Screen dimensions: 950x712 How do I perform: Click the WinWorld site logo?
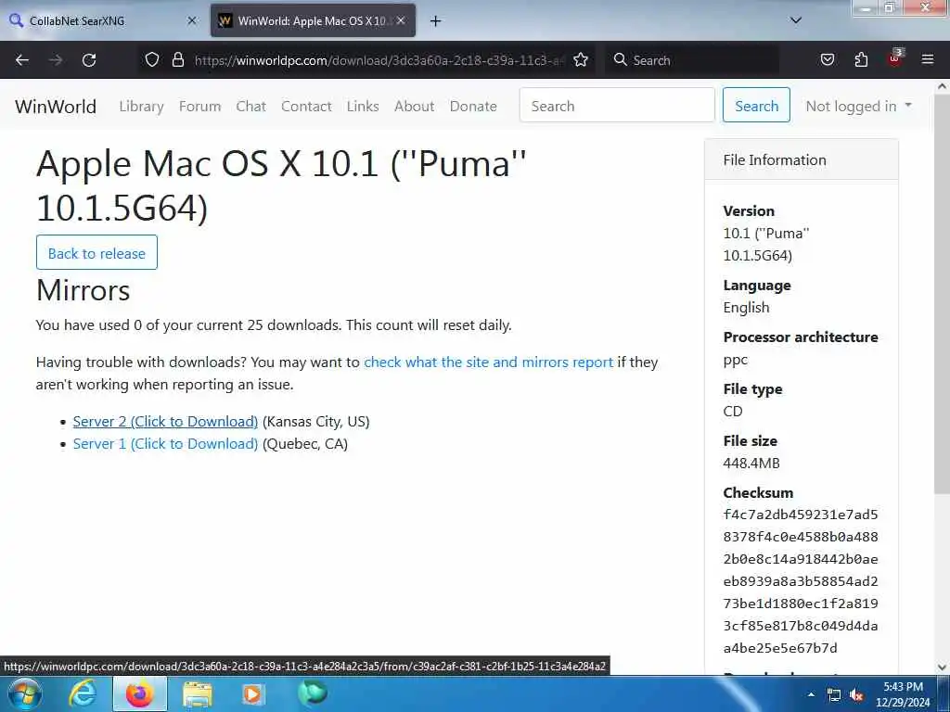[56, 107]
